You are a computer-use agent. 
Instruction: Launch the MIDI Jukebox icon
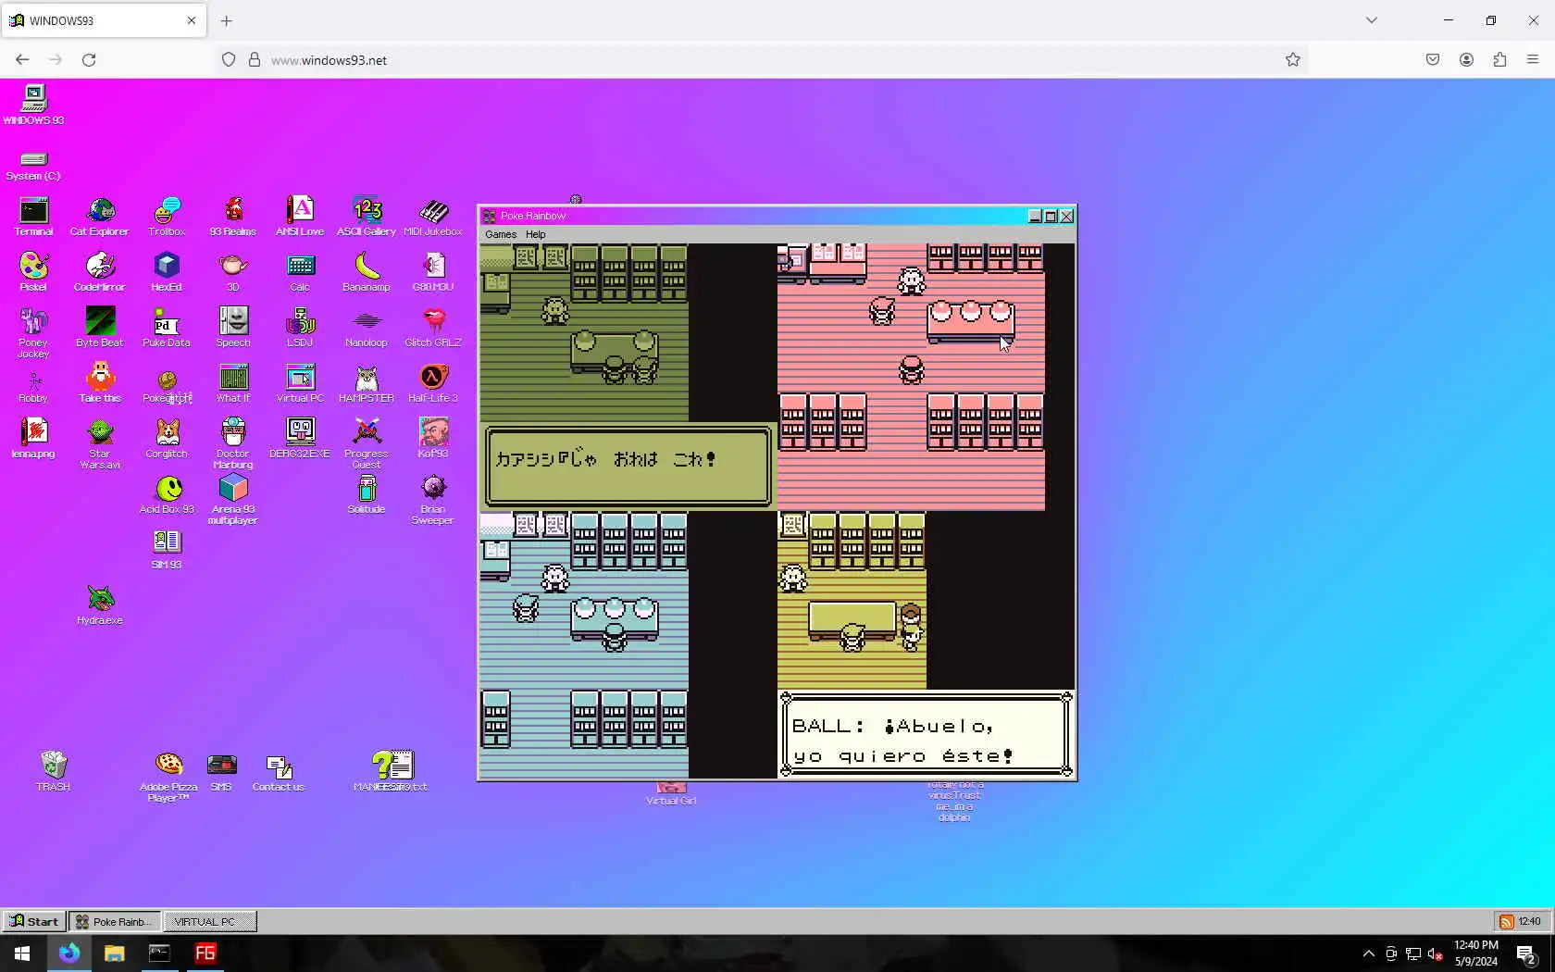click(x=433, y=217)
